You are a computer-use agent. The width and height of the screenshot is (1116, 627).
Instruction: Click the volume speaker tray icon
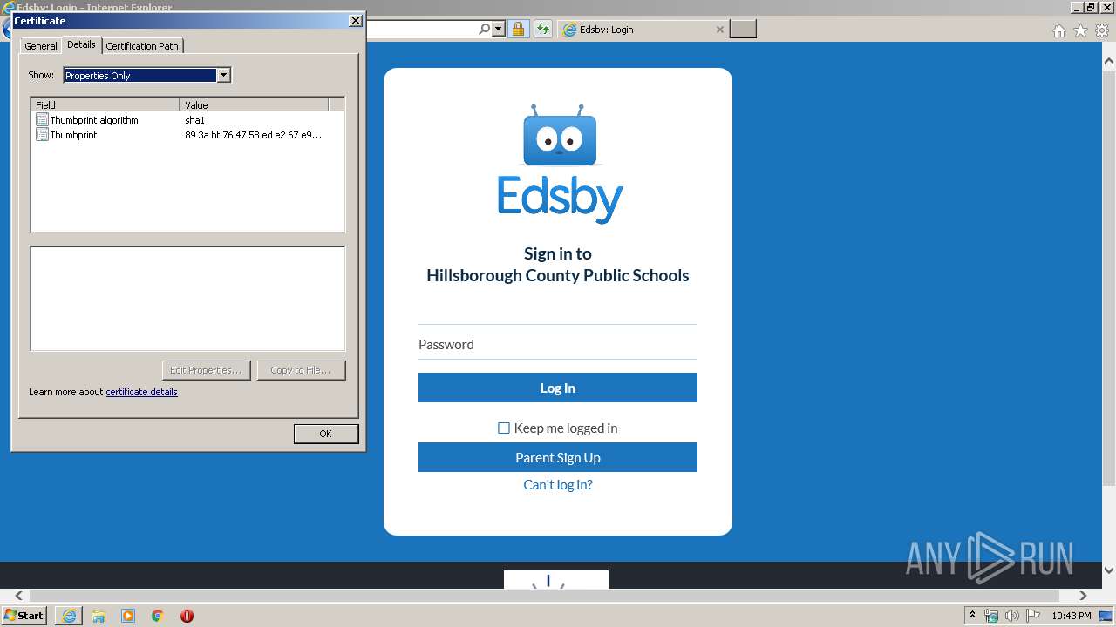pyautogui.click(x=1012, y=616)
